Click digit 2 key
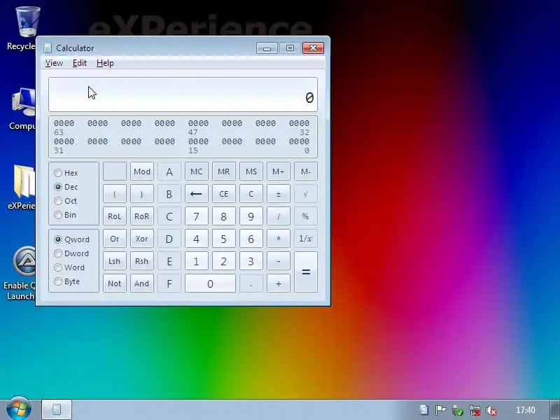The width and height of the screenshot is (560, 420). pos(224,261)
